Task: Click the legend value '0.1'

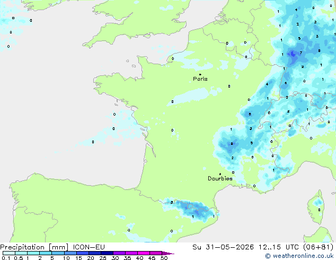Action: coord(6,258)
